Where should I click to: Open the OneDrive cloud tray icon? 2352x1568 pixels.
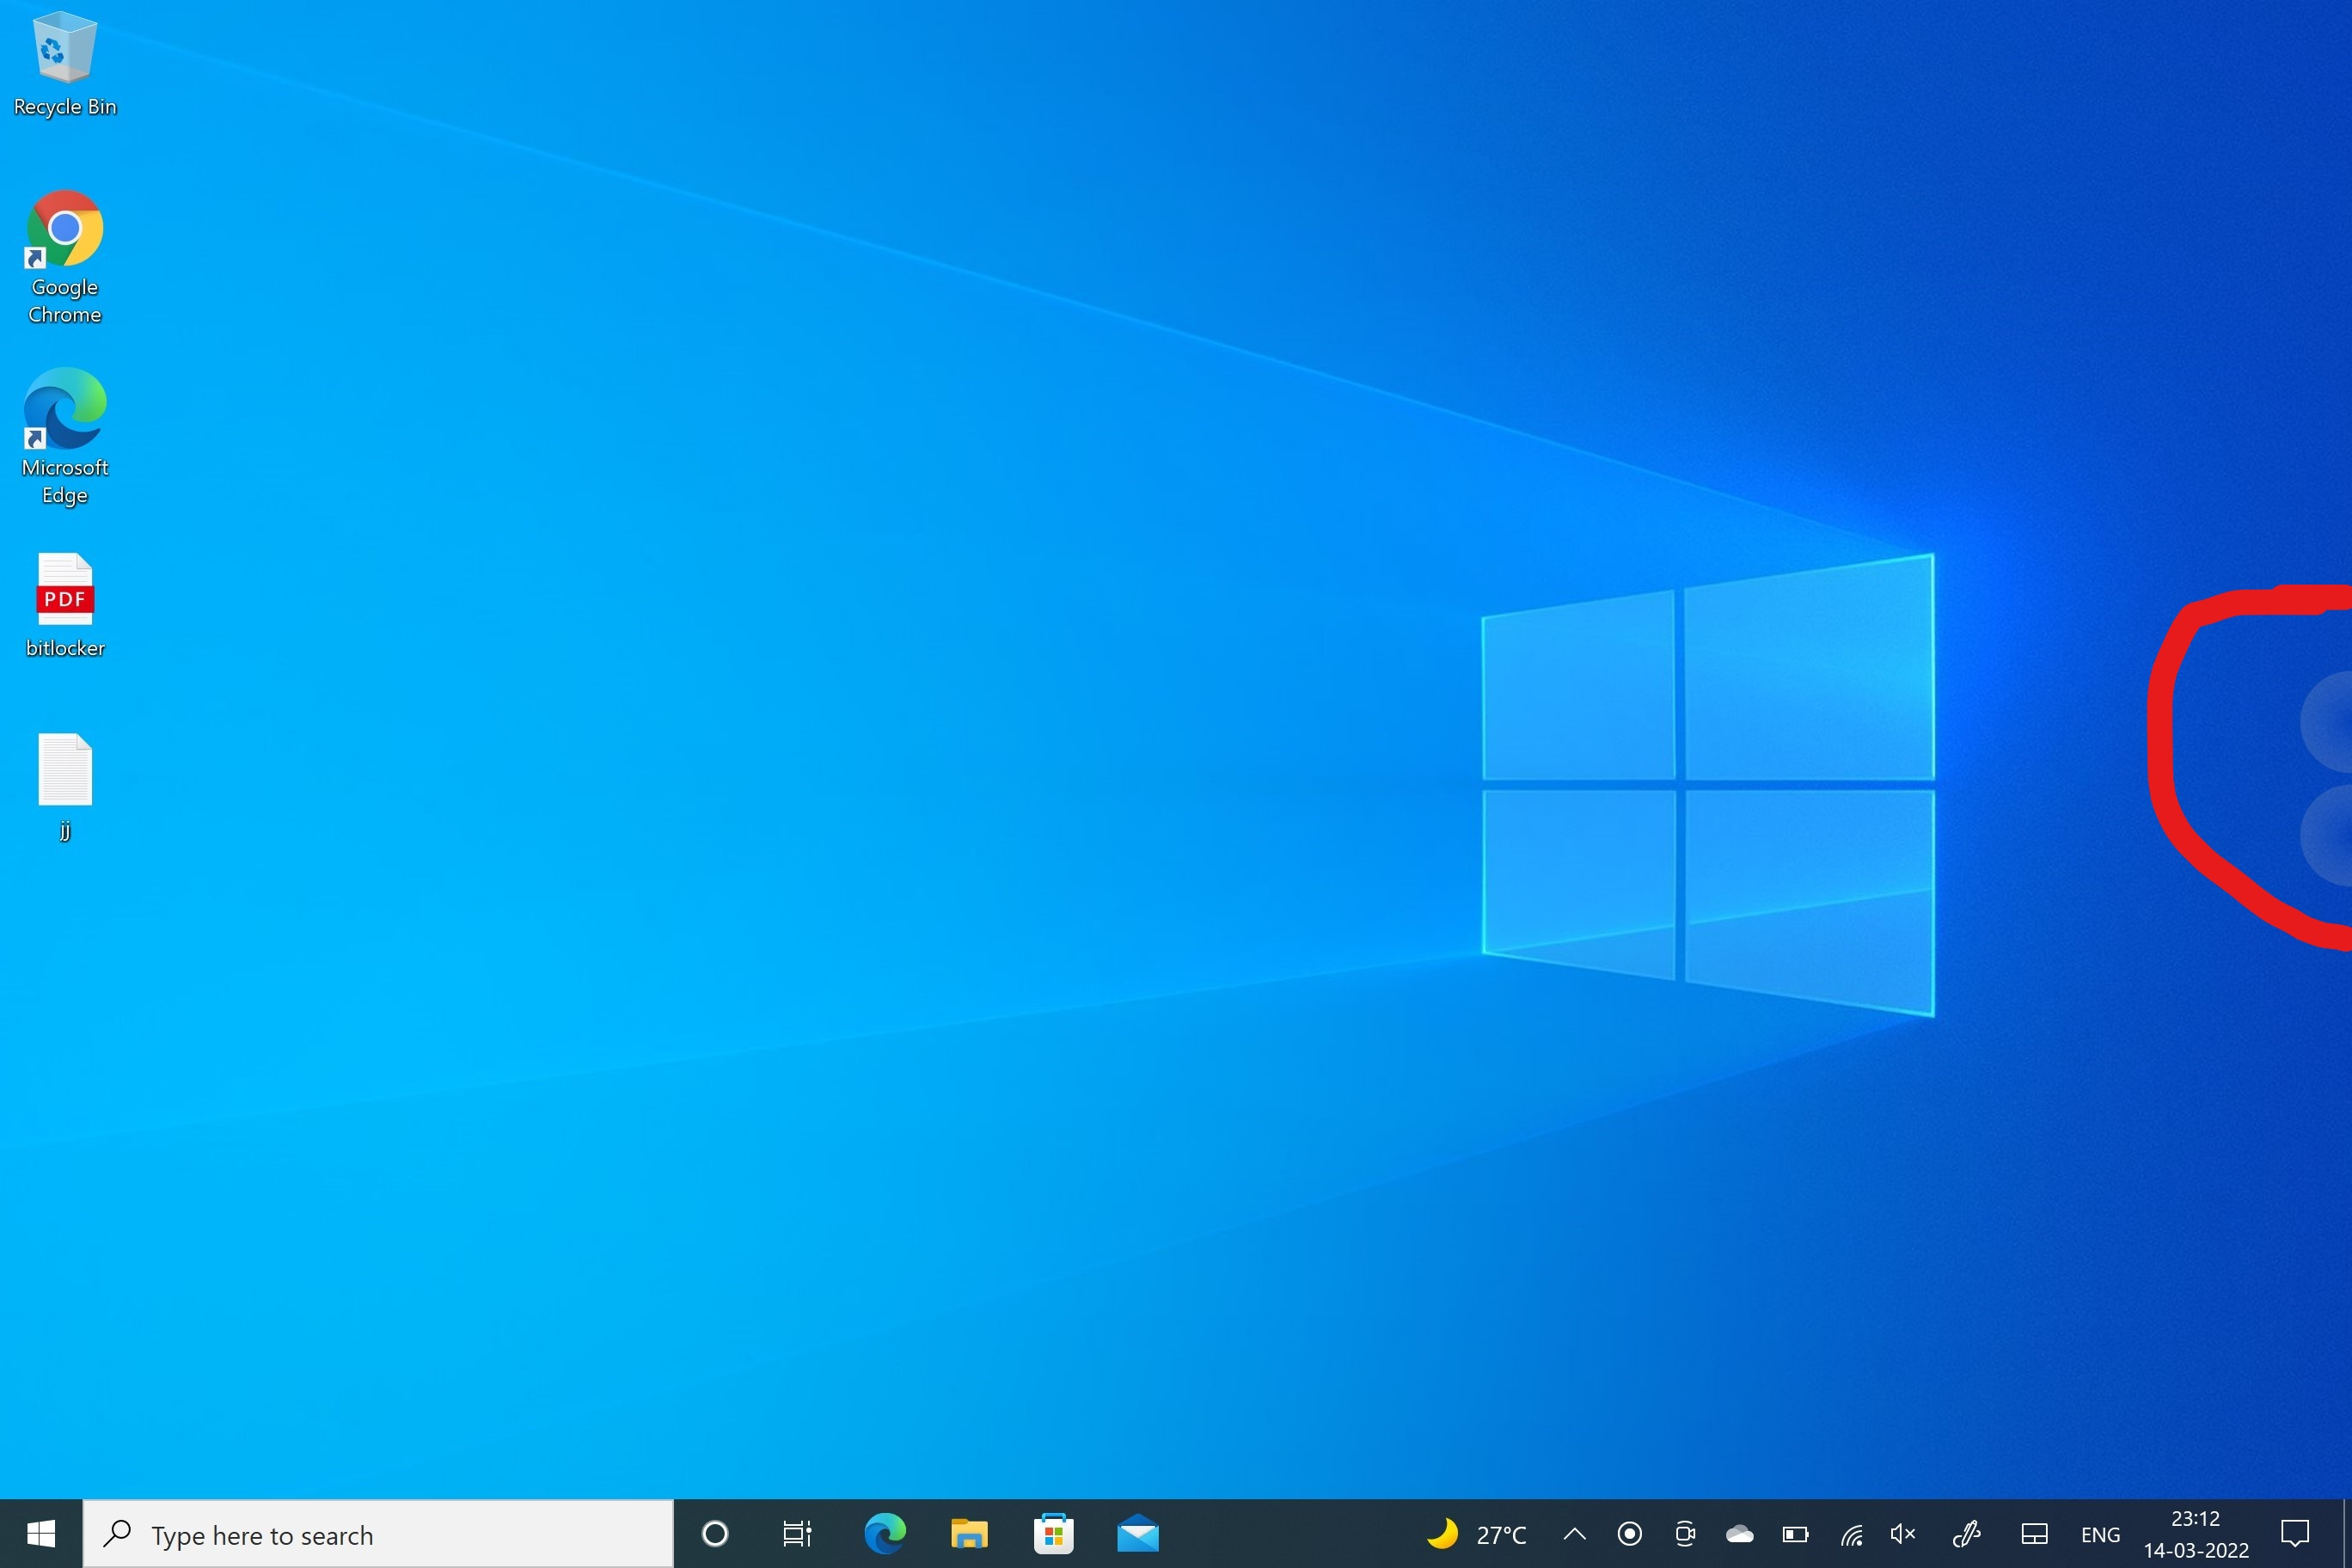(x=1740, y=1533)
